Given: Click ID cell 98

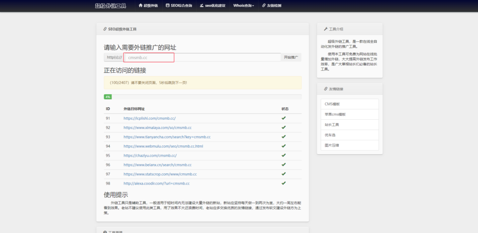Looking at the screenshot, I should pos(108,184).
